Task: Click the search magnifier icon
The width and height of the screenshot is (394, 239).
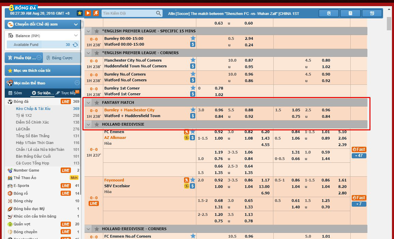Action: [x=158, y=13]
